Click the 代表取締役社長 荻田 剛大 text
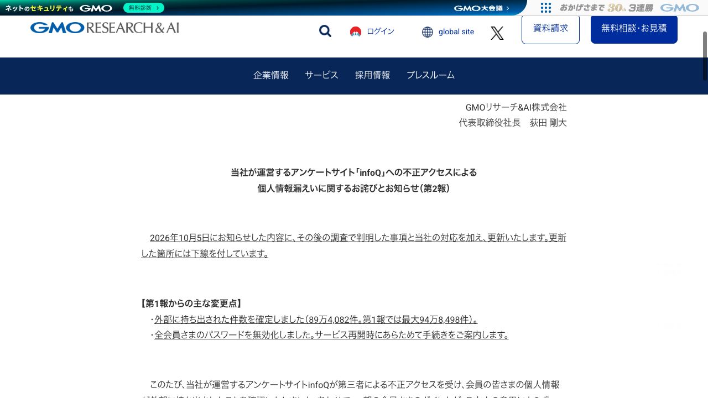This screenshot has height=398, width=708. [x=513, y=123]
